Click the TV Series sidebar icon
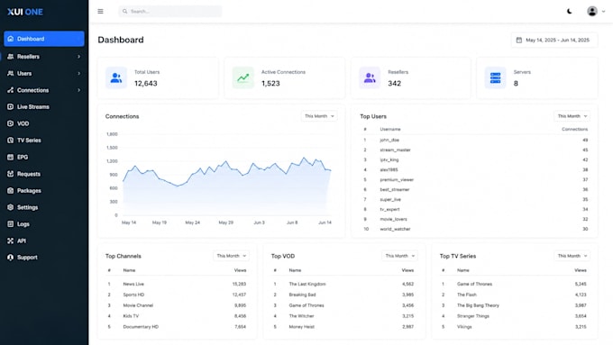The height and width of the screenshot is (345, 613). 11,141
